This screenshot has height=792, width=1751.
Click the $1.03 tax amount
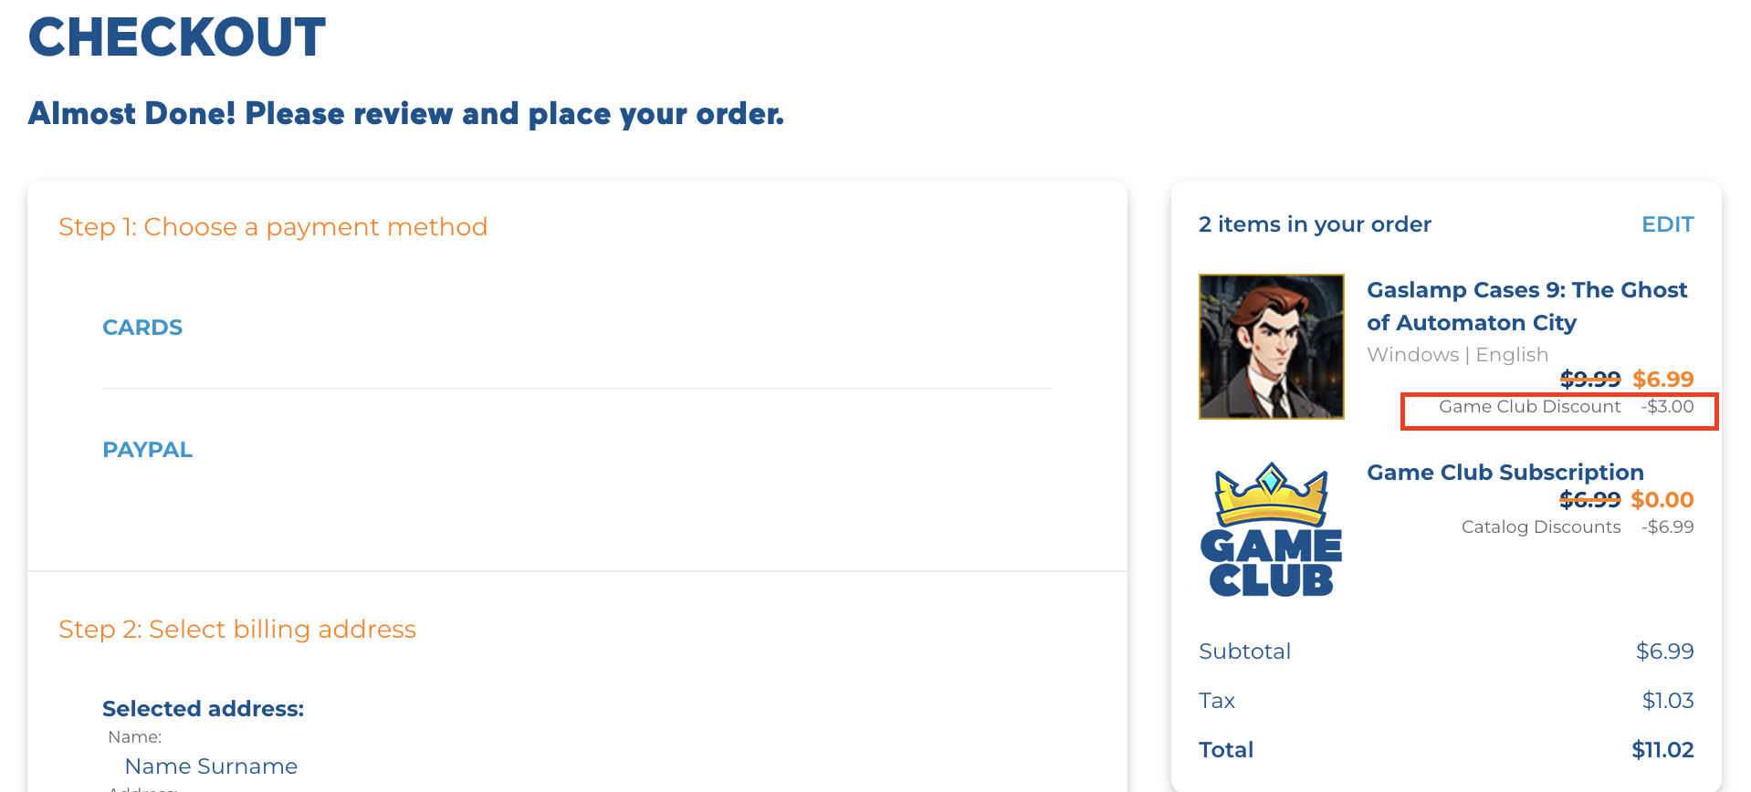click(x=1667, y=701)
